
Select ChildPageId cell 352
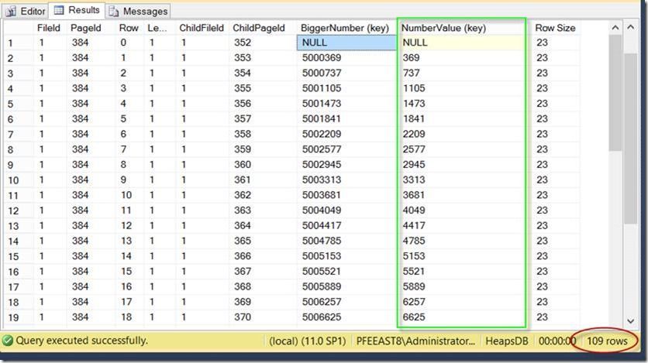(x=263, y=43)
